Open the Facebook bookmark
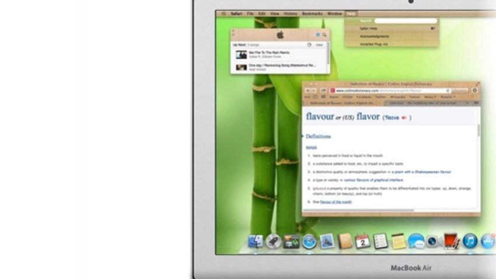Screen dimensions: 496x279 (364, 97)
